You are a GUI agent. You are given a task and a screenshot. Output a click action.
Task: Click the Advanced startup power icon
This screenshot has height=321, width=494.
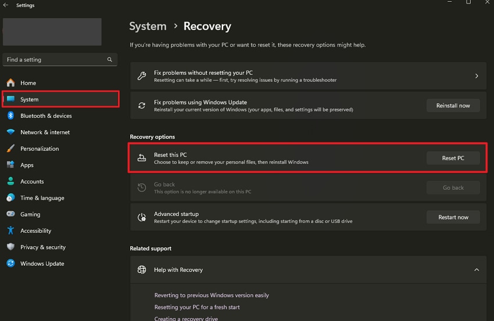point(142,217)
